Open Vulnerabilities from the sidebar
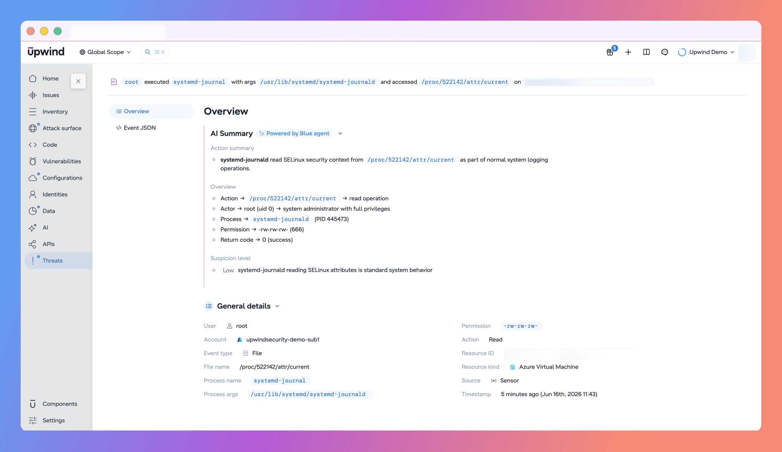This screenshot has height=452, width=782. (61, 161)
